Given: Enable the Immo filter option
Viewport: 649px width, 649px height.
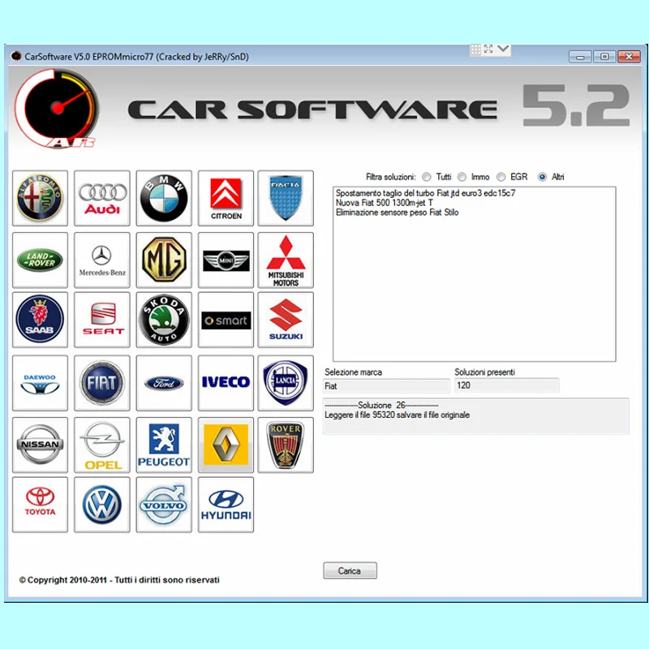Looking at the screenshot, I should point(462,177).
